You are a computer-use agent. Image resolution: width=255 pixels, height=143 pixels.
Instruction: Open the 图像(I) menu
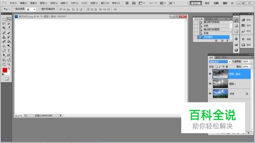[34, 3]
